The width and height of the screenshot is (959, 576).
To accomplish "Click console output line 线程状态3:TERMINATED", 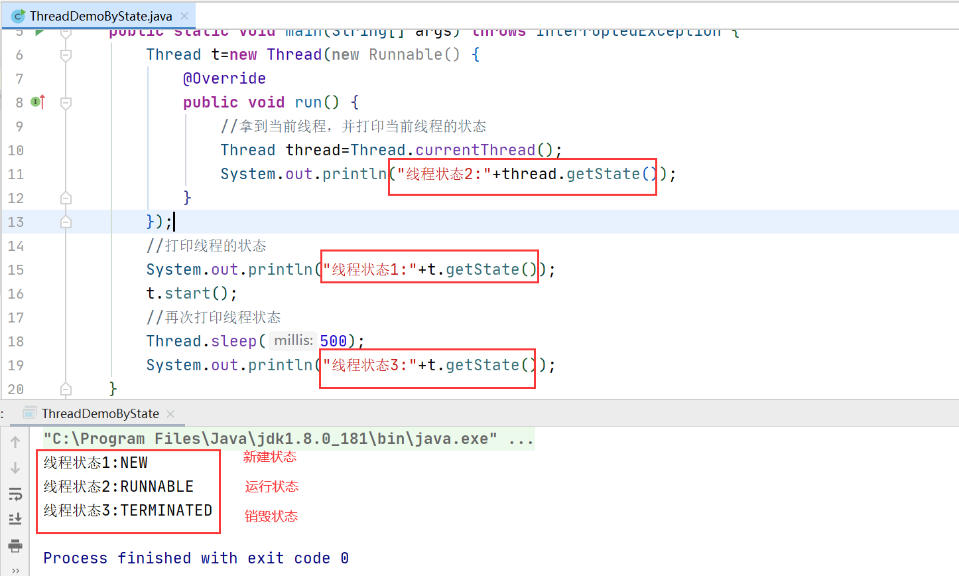I will (x=128, y=510).
